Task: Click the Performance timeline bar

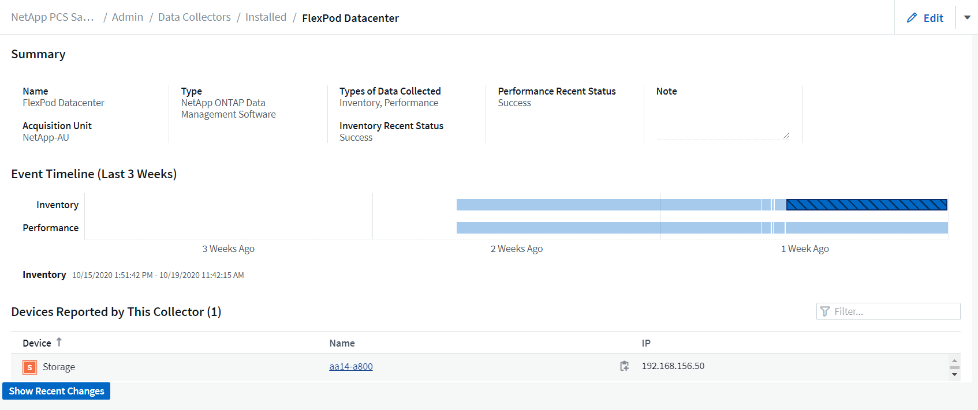Action: [606, 228]
